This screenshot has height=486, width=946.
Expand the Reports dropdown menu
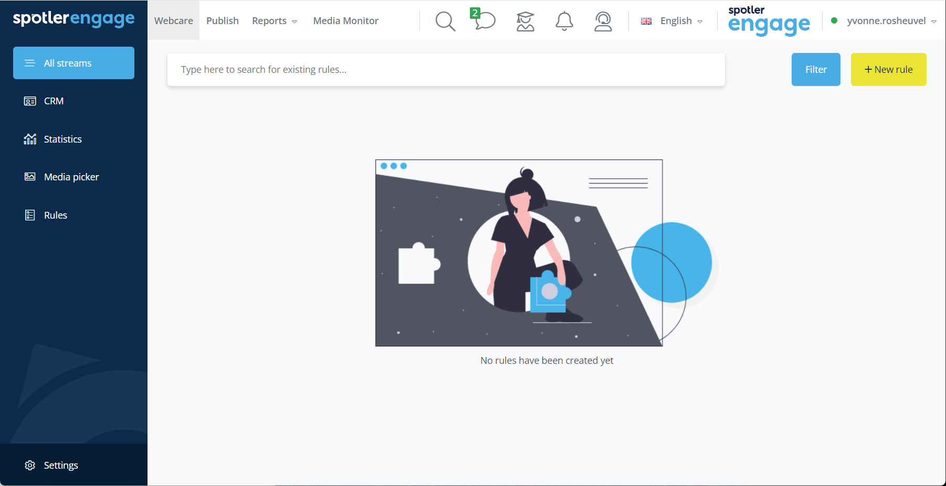(x=275, y=21)
